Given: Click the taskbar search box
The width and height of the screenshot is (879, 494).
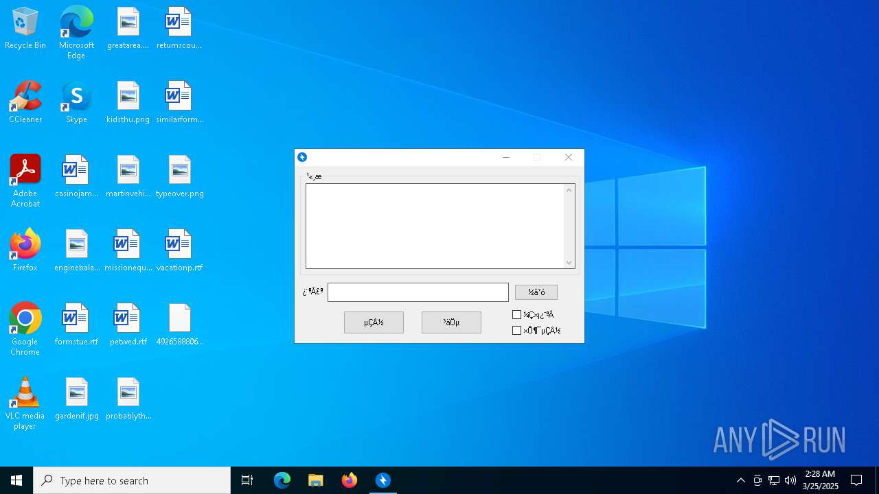Looking at the screenshot, I should (x=132, y=480).
